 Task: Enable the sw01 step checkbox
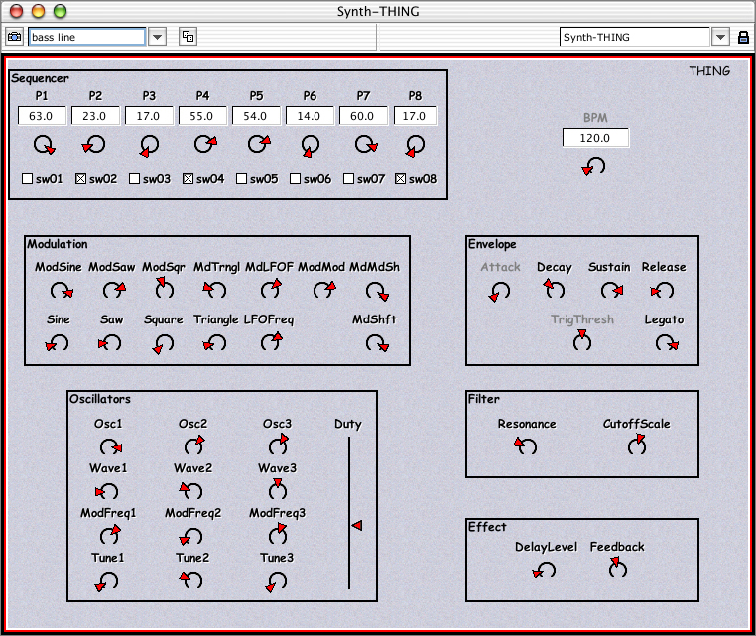point(28,179)
